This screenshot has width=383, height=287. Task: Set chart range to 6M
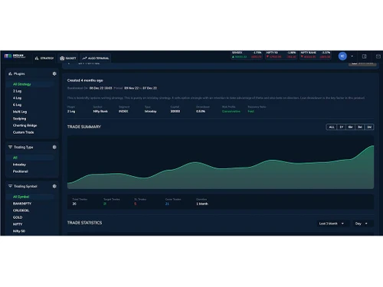point(350,127)
